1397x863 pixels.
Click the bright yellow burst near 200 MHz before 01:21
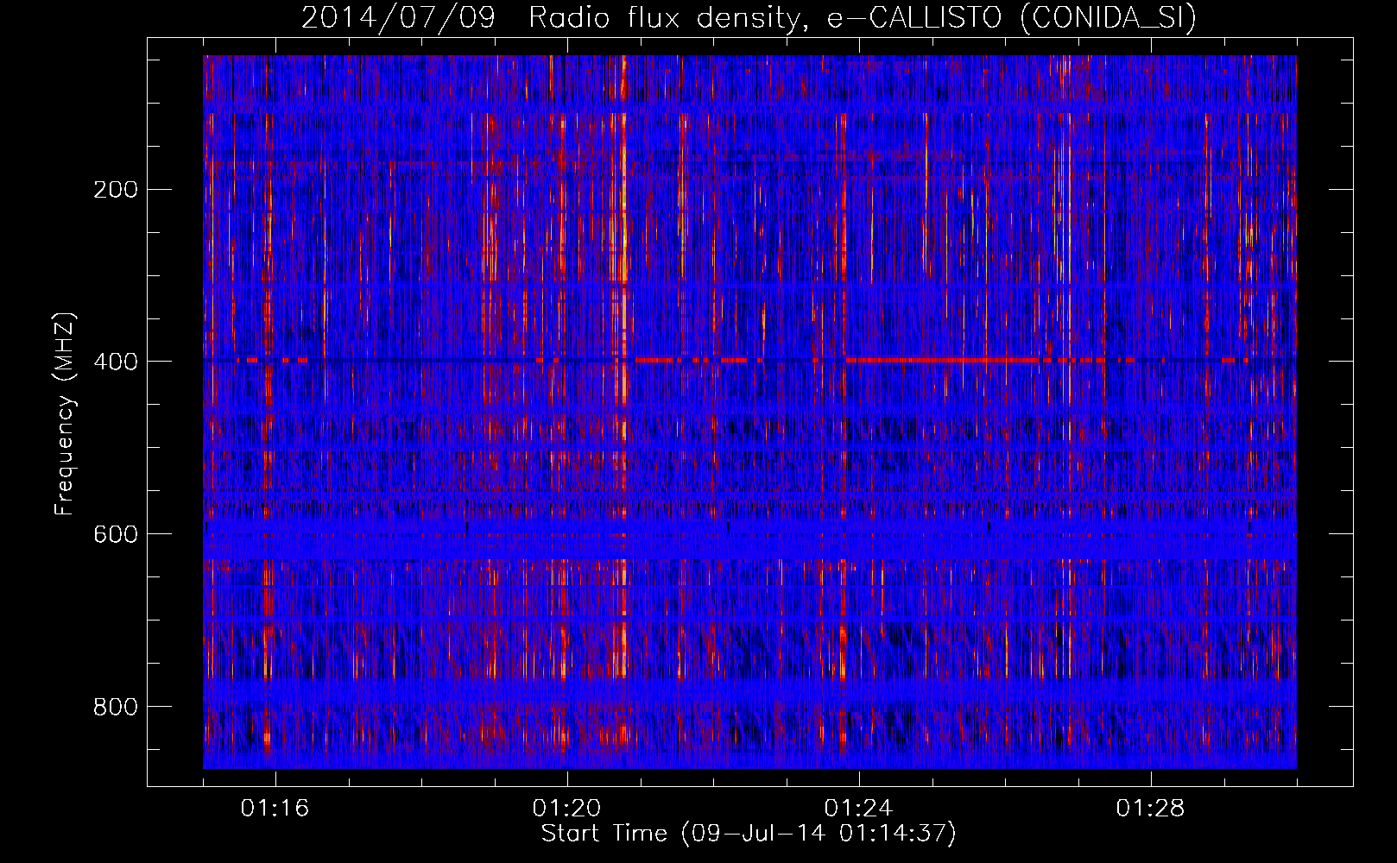pos(623,194)
